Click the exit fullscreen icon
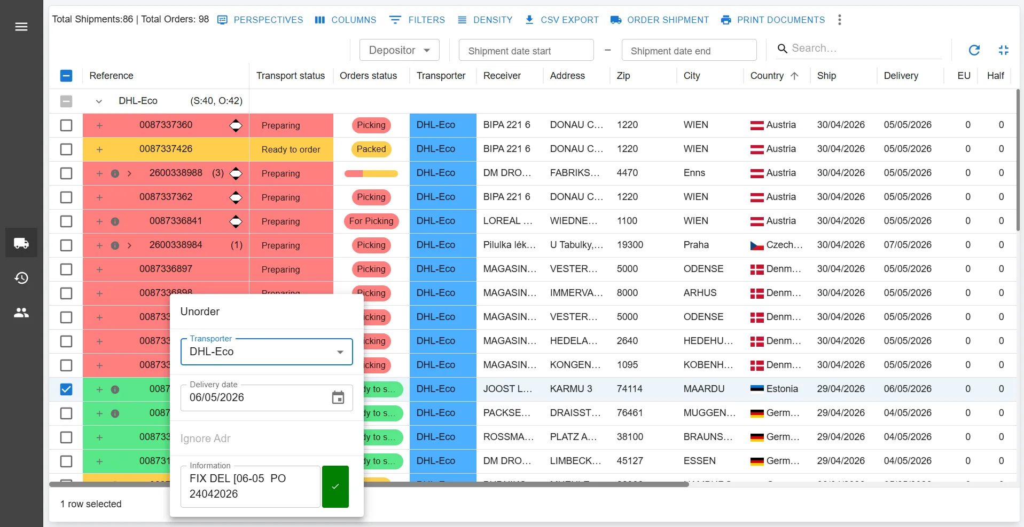Image resolution: width=1024 pixels, height=527 pixels. (x=1004, y=50)
